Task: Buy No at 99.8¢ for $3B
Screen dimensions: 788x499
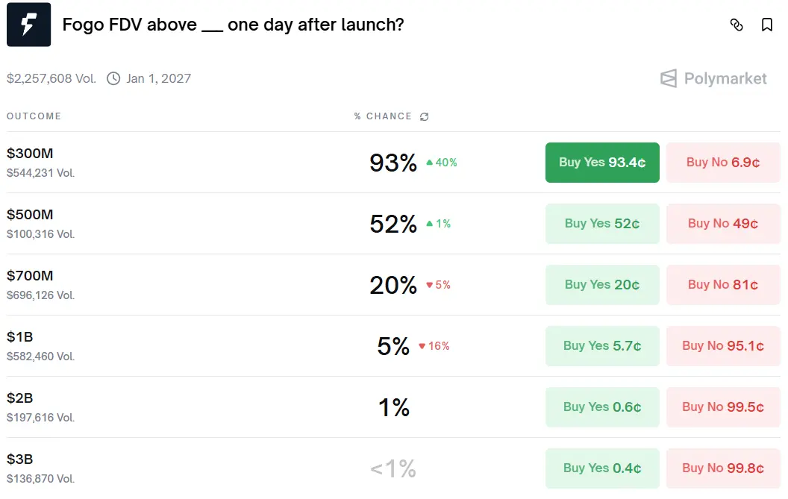Action: pyautogui.click(x=723, y=468)
